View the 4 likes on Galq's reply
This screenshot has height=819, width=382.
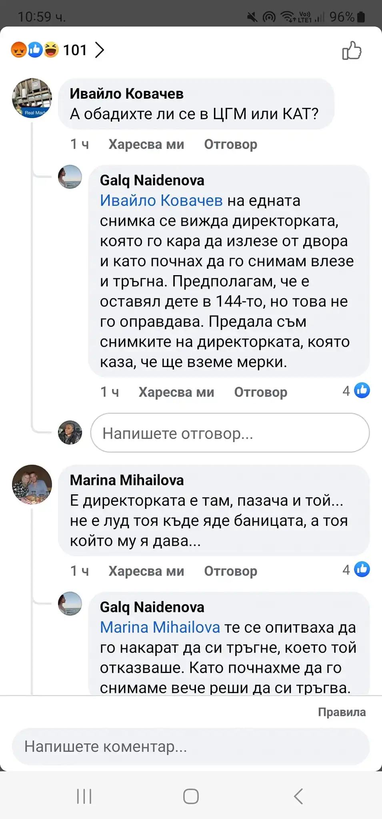pos(356,391)
